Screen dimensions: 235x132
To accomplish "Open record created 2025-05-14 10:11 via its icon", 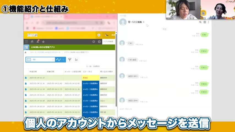I will pyautogui.click(x=26, y=112).
